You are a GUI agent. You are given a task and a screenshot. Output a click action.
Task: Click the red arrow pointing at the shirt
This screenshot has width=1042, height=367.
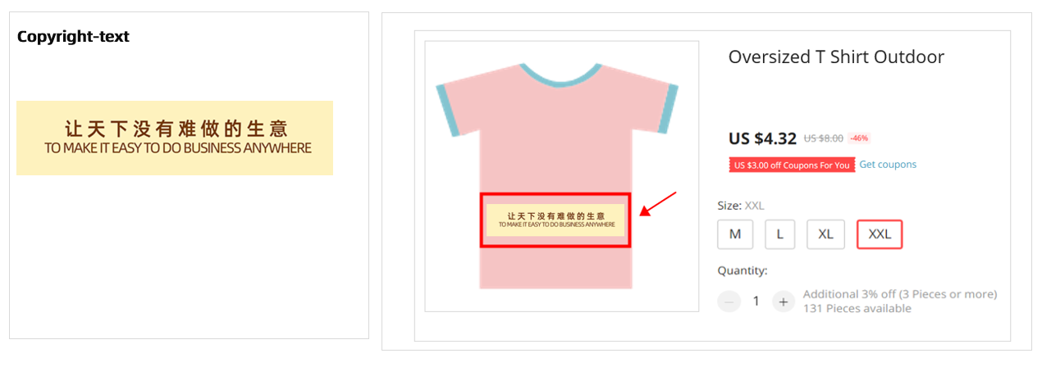click(658, 204)
